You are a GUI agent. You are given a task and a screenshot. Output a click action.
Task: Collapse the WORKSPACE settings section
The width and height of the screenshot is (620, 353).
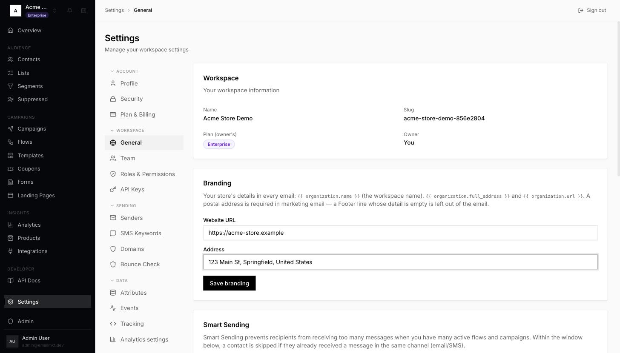coord(127,131)
